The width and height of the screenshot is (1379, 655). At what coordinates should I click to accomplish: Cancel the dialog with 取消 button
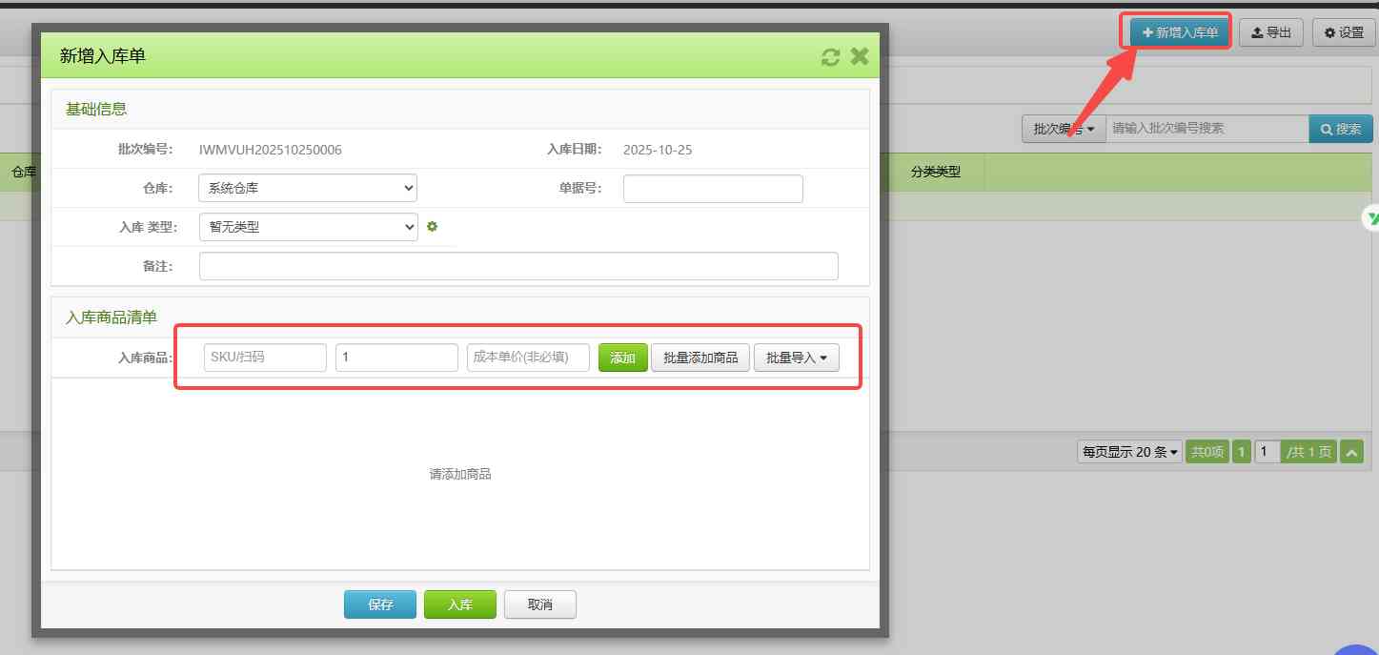tap(539, 604)
